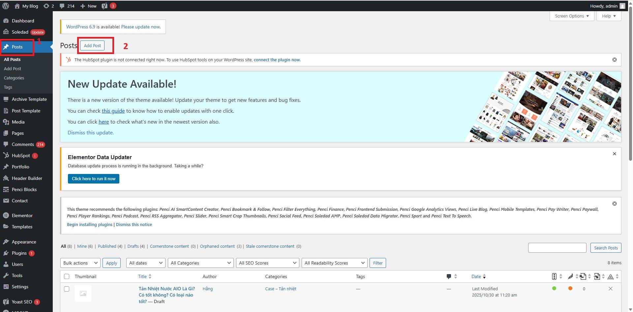Open the Bulk actions dropdown
The height and width of the screenshot is (312, 633).
tap(80, 263)
